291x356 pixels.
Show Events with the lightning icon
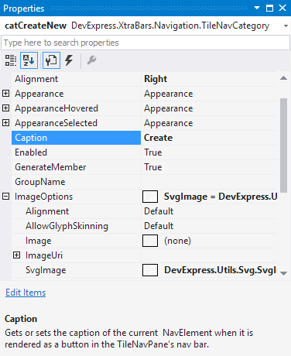(x=69, y=60)
